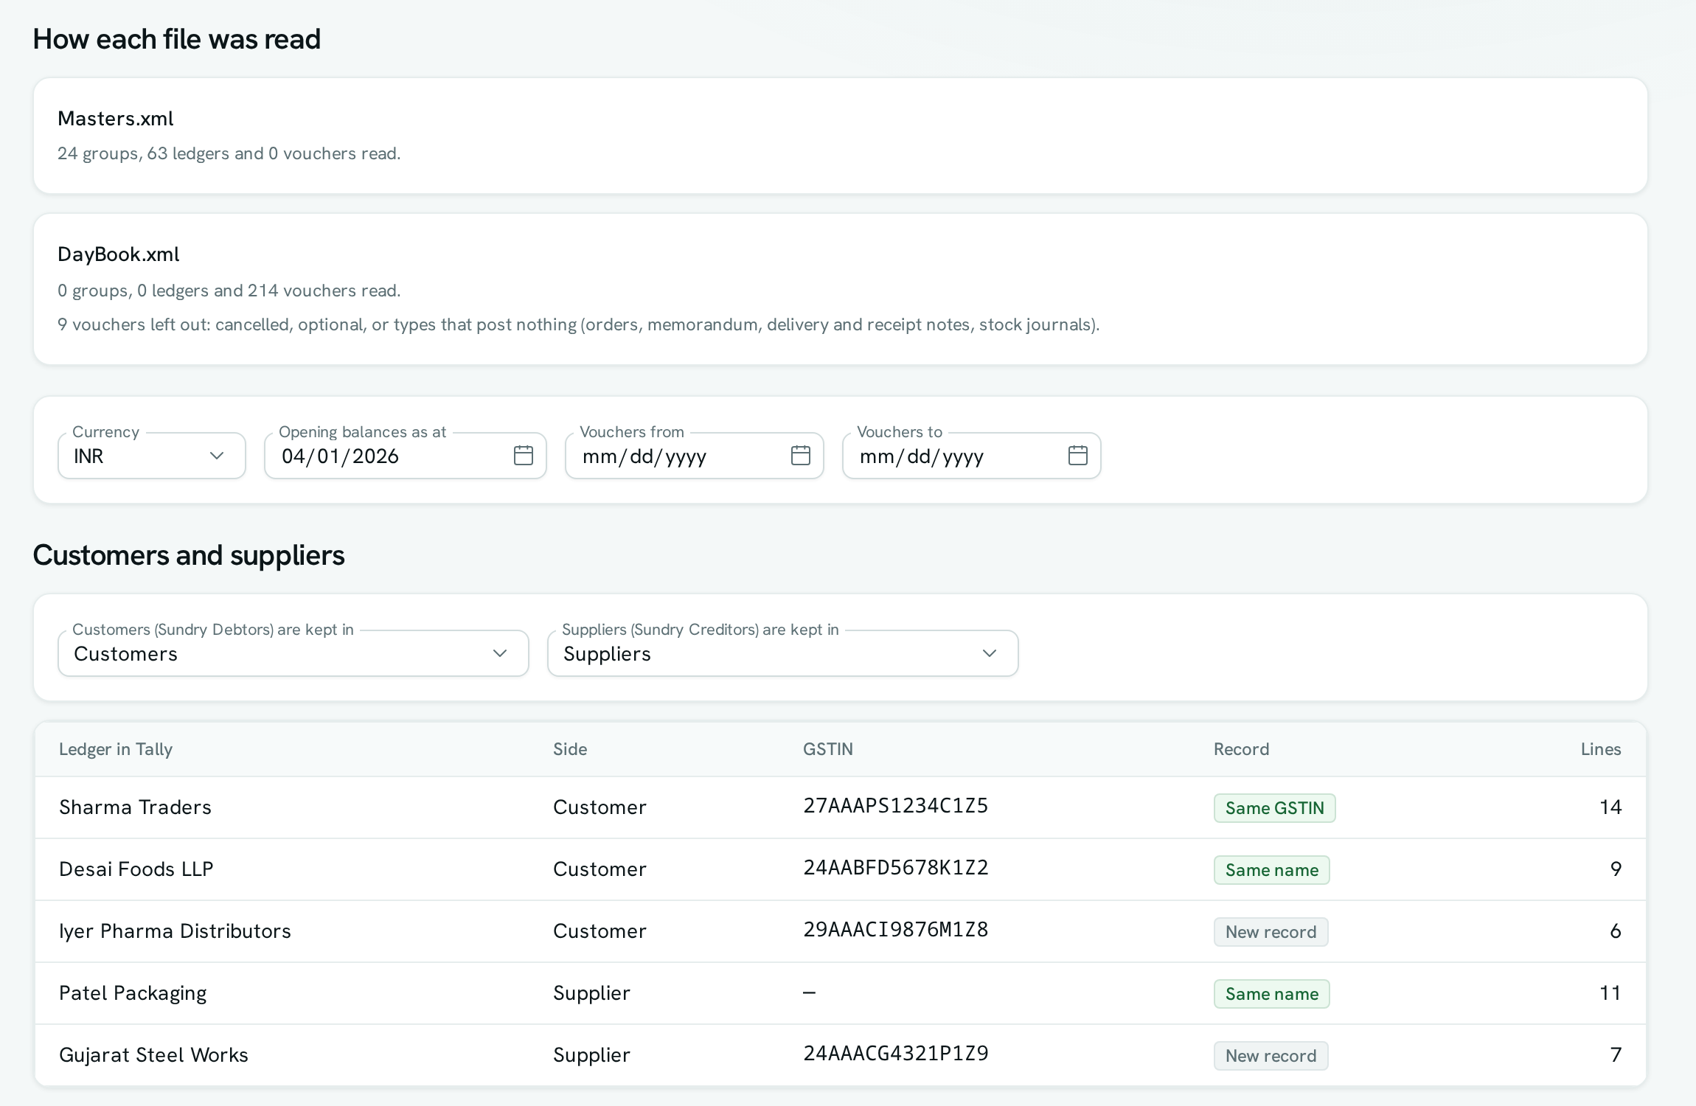Click GSTIN 29AAACI9876M1Z8
Screen dimensions: 1696x1106
coord(896,930)
